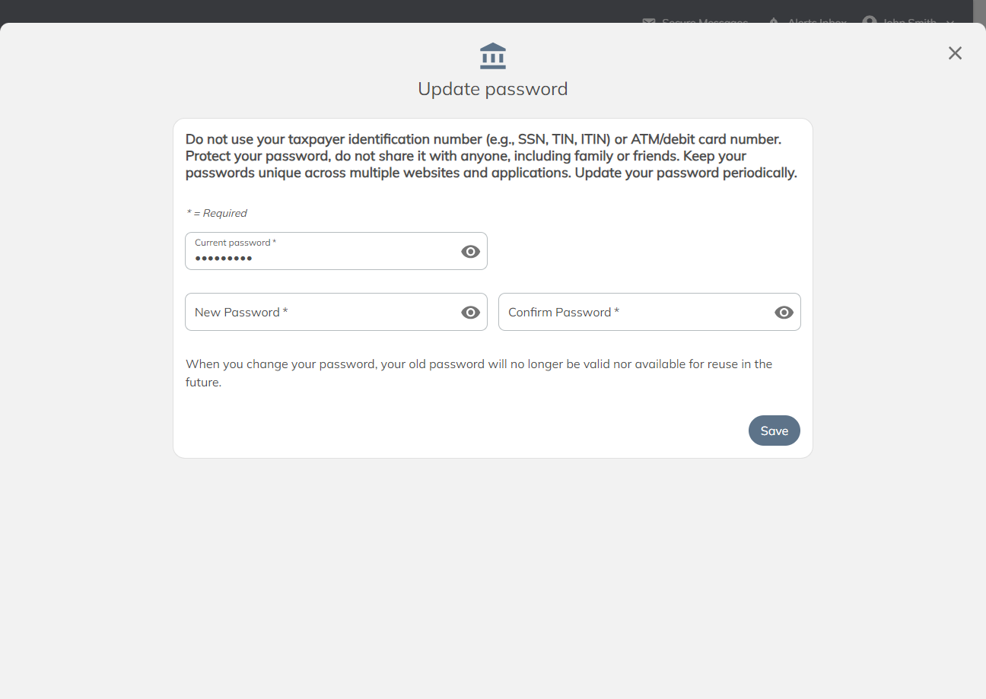Open Secure Messages via the envelope icon
The height and width of the screenshot is (699, 986).
click(648, 21)
